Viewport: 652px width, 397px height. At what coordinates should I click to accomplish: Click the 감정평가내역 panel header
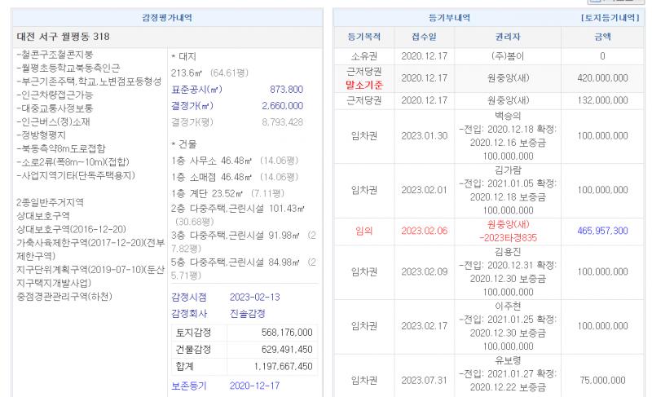(x=167, y=17)
